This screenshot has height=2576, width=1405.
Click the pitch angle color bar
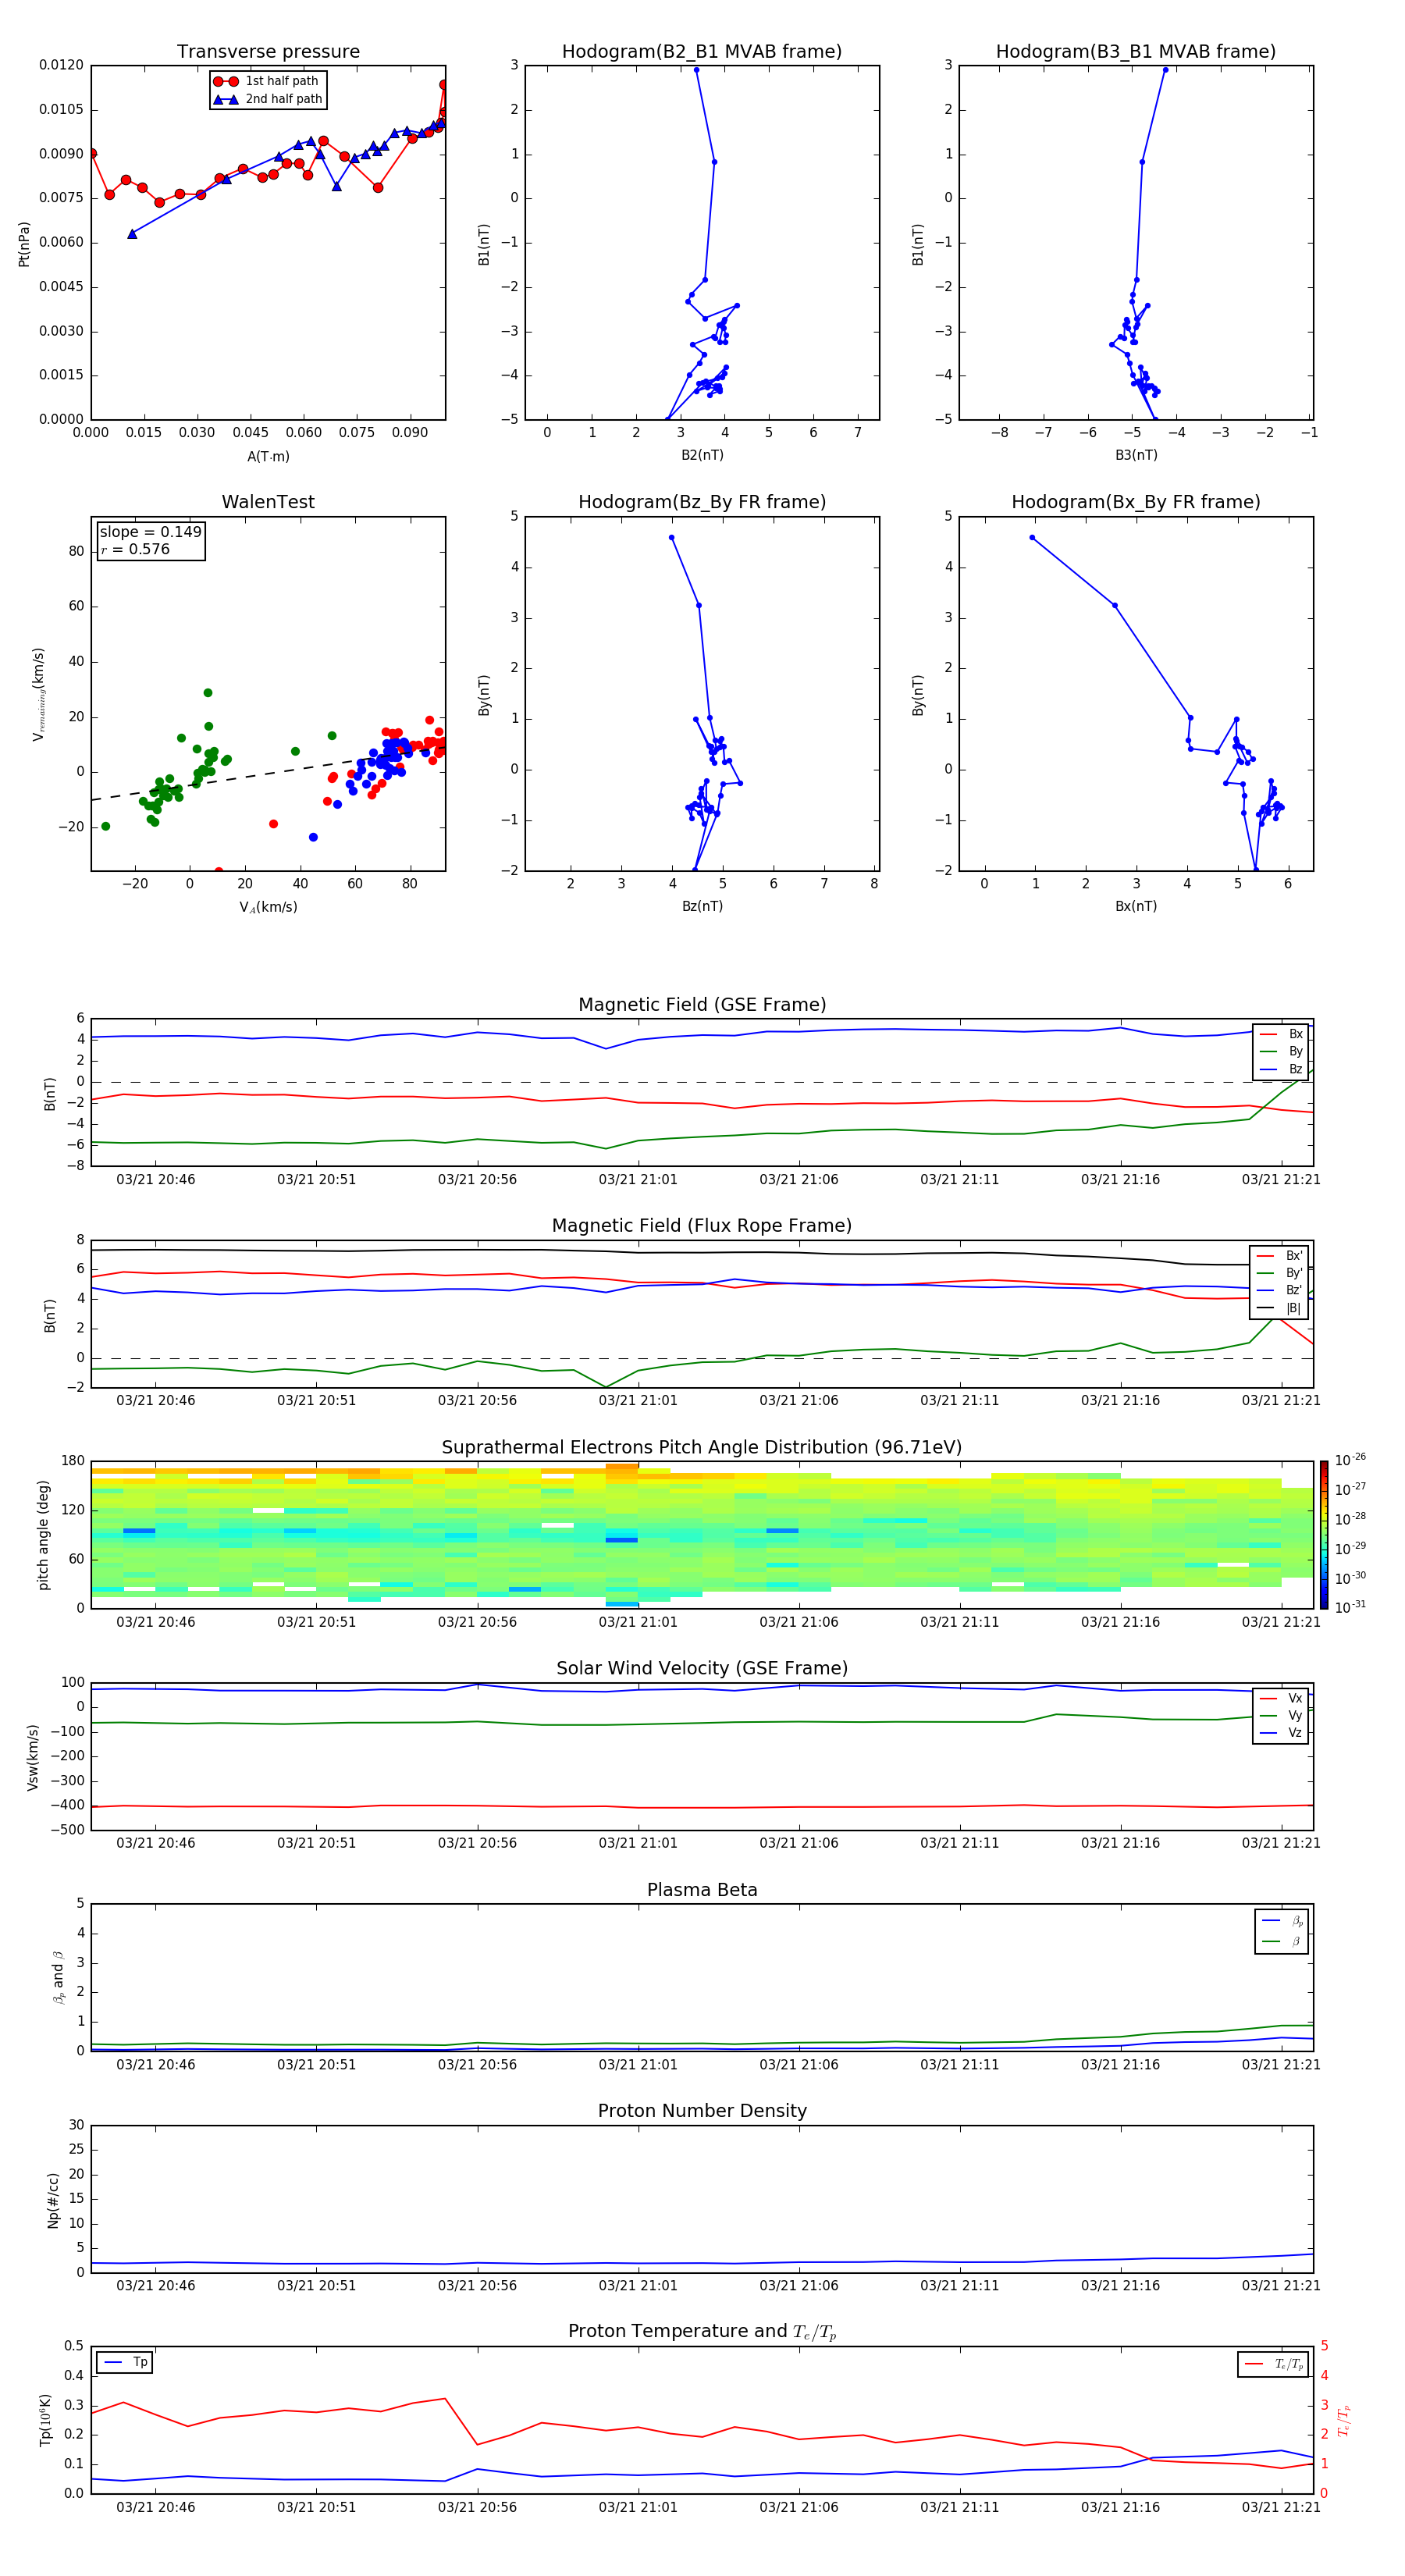(x=1324, y=1535)
